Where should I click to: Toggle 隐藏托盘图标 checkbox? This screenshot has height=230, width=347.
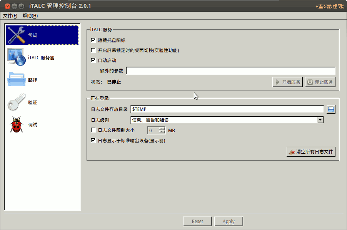coord(93,40)
